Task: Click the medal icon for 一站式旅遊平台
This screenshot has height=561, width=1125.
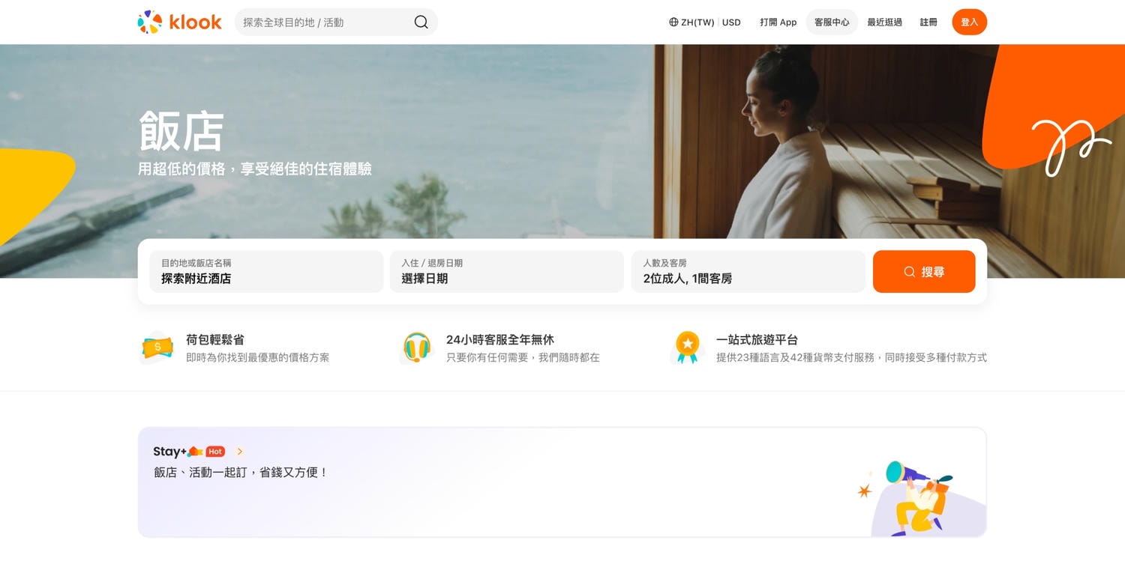Action: pyautogui.click(x=687, y=348)
